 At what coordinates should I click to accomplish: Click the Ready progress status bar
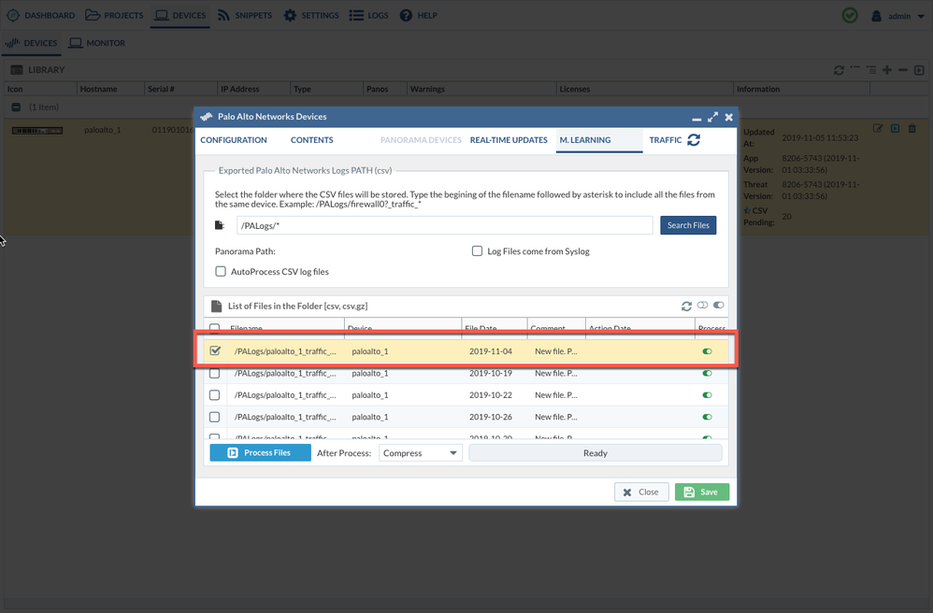(595, 453)
